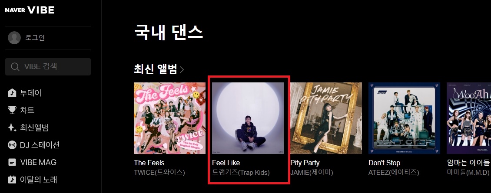Open the WooAh album cover
Viewport: 491px width, 193px height.
tap(469, 118)
